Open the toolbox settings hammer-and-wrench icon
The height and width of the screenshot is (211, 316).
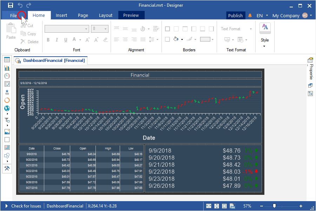coord(7,168)
